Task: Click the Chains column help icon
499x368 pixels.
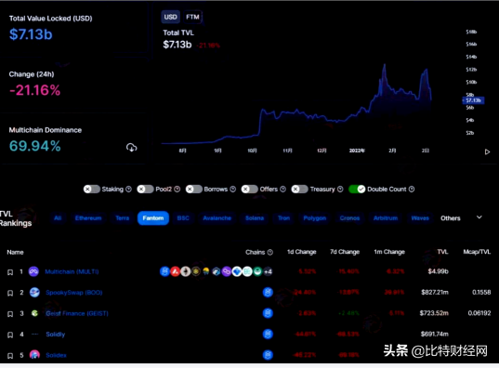Action: [270, 252]
